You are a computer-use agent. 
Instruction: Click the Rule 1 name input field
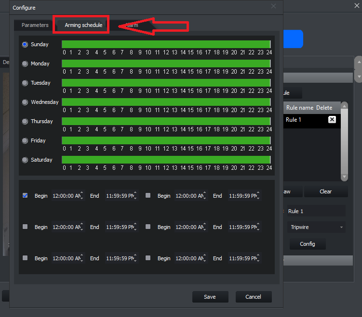(316, 211)
